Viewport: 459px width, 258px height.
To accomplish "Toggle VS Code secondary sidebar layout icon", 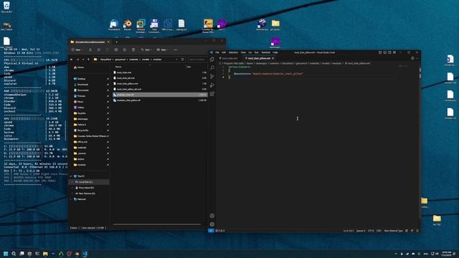I will pyautogui.click(x=389, y=52).
